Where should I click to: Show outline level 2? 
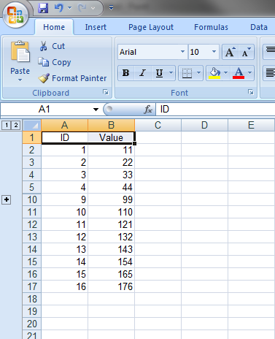16,125
